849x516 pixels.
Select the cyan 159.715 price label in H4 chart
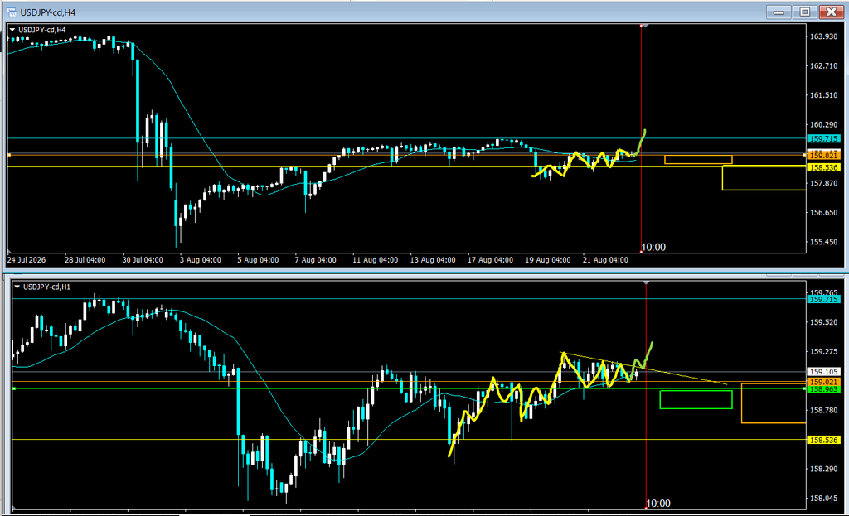point(823,139)
